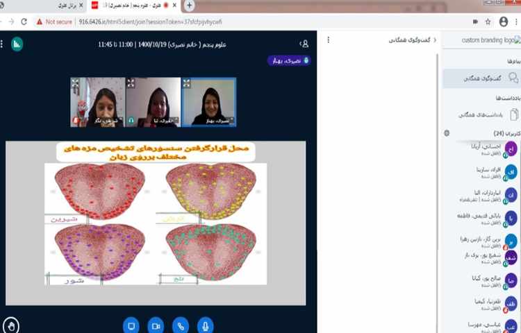Screen dimensions: 521x333
Task: Toggle webcam sharing with the camera button
Action: 156,326
